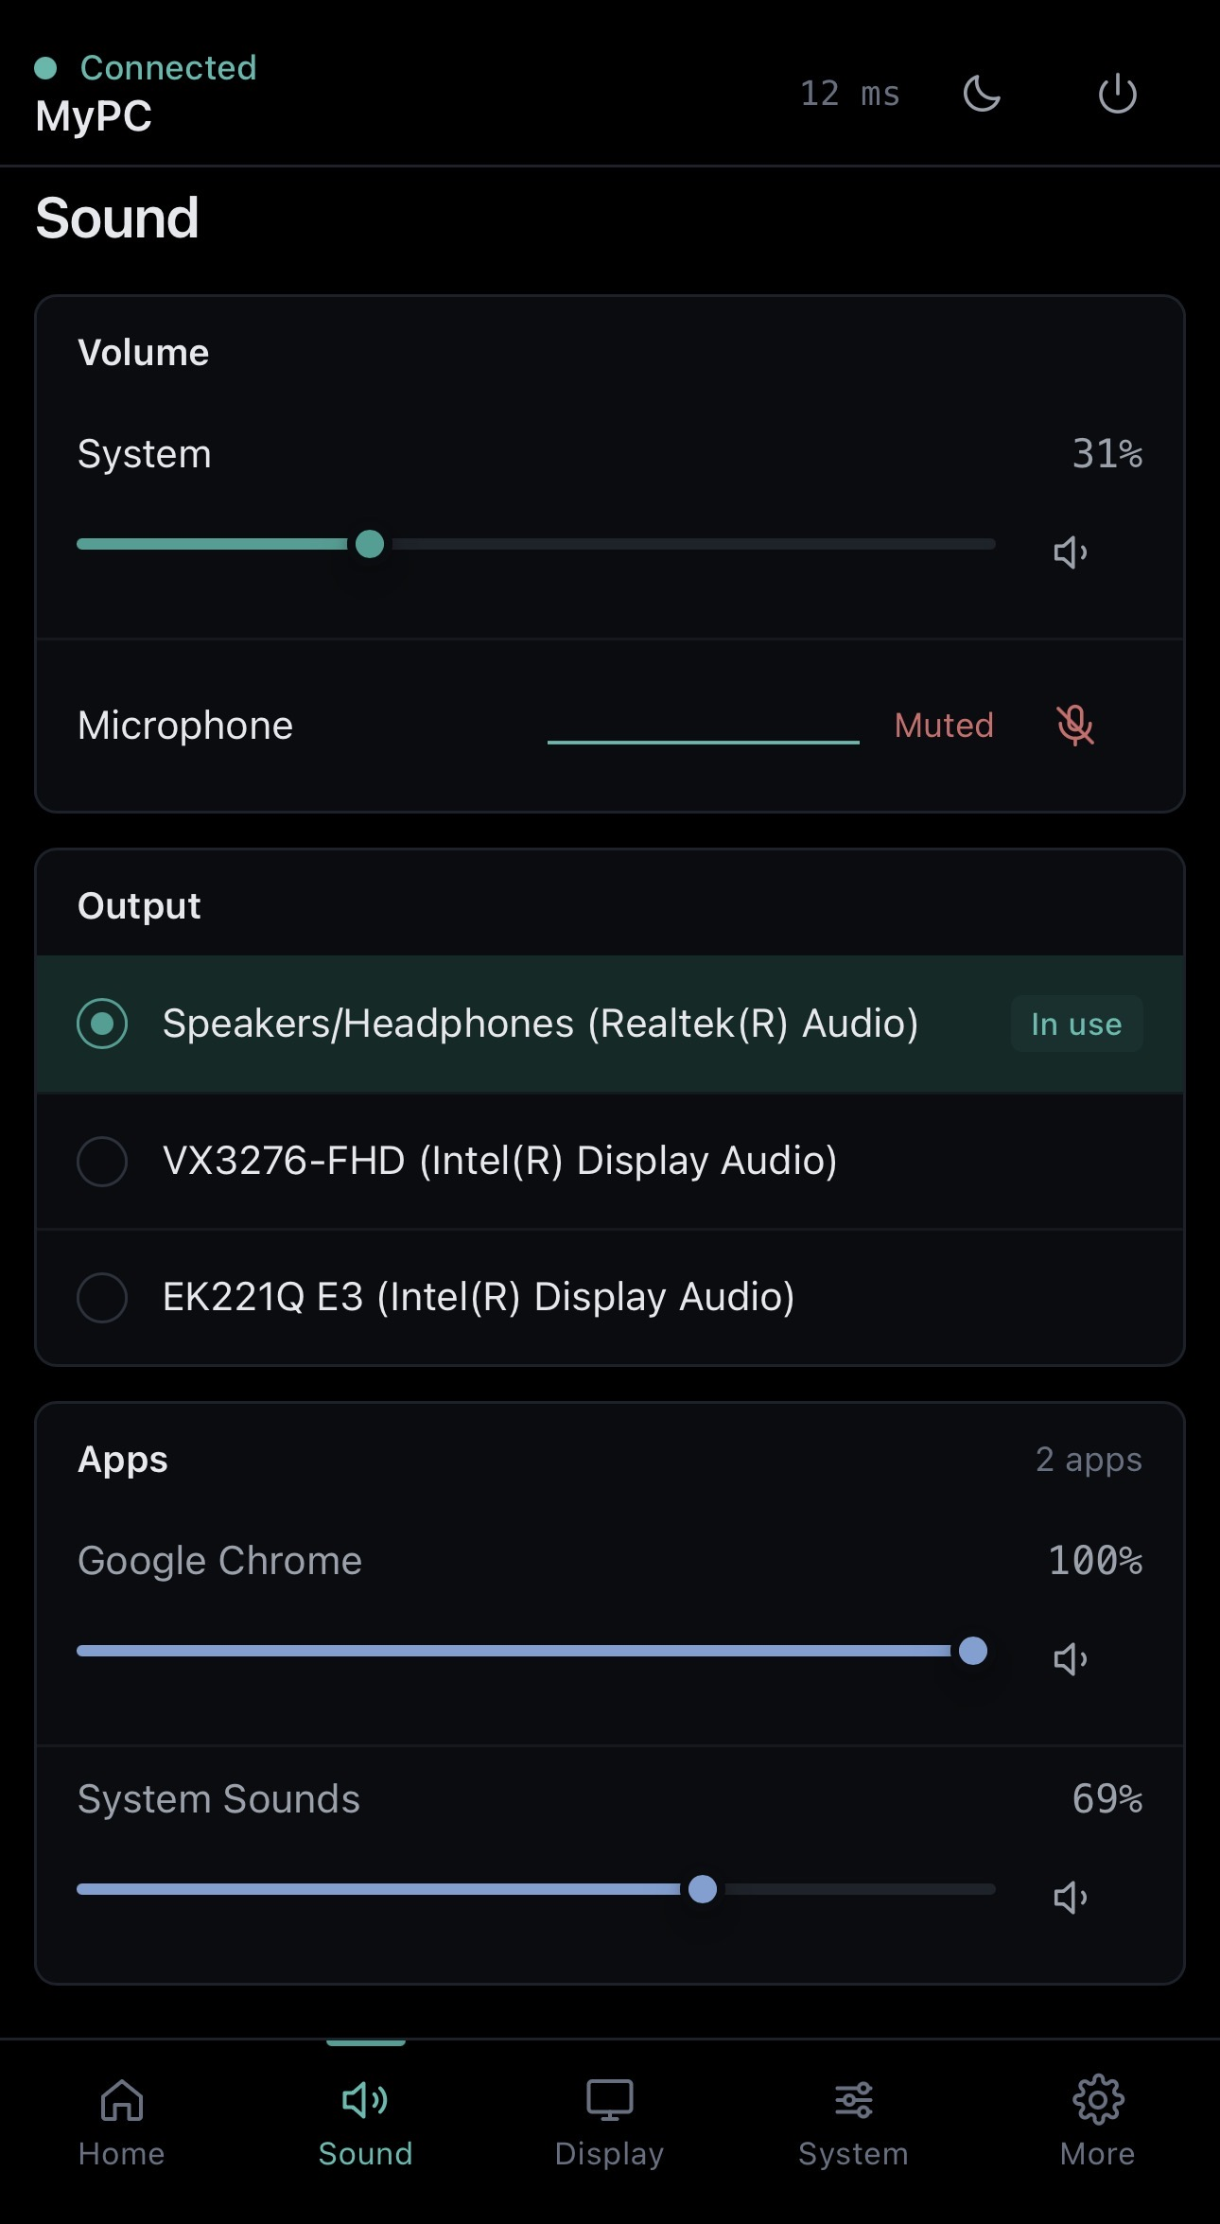
Task: Click the In use badge
Action: (1076, 1024)
